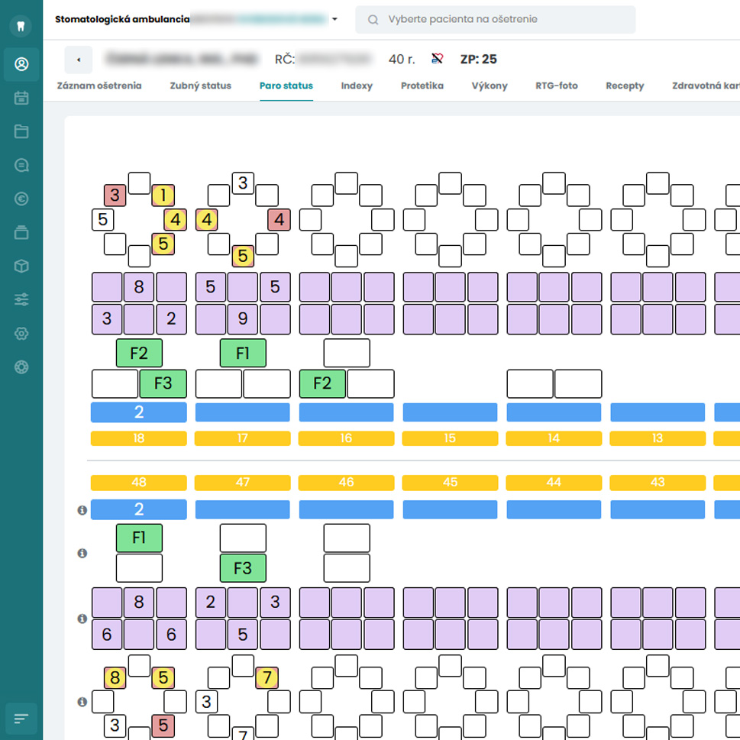Click the lifebuoy support icon

click(x=21, y=367)
